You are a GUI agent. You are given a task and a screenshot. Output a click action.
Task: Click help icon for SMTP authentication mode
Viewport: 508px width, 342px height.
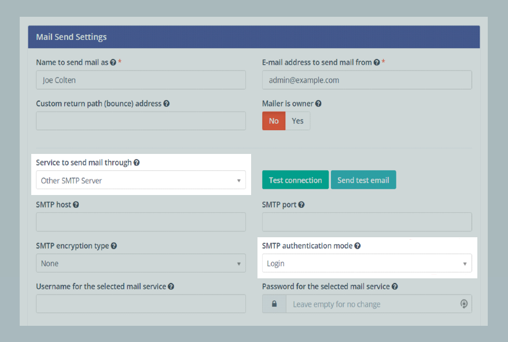point(358,246)
